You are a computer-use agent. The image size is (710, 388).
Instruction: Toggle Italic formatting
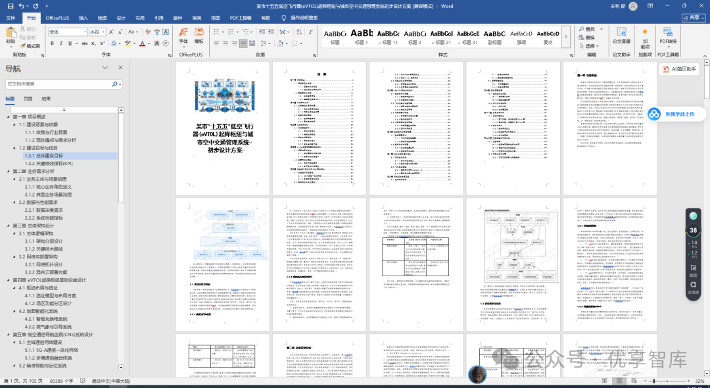[61, 43]
